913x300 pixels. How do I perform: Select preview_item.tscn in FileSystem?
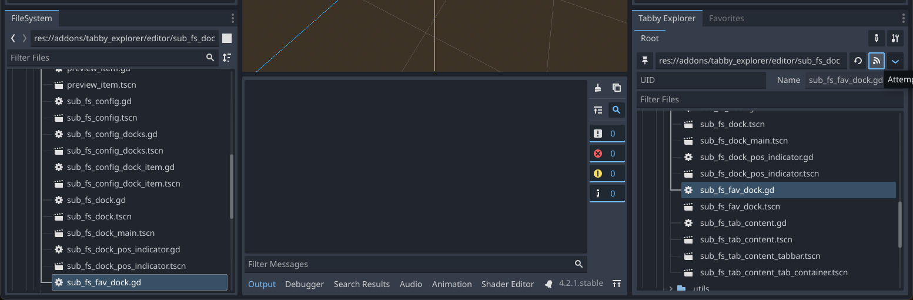pos(102,85)
